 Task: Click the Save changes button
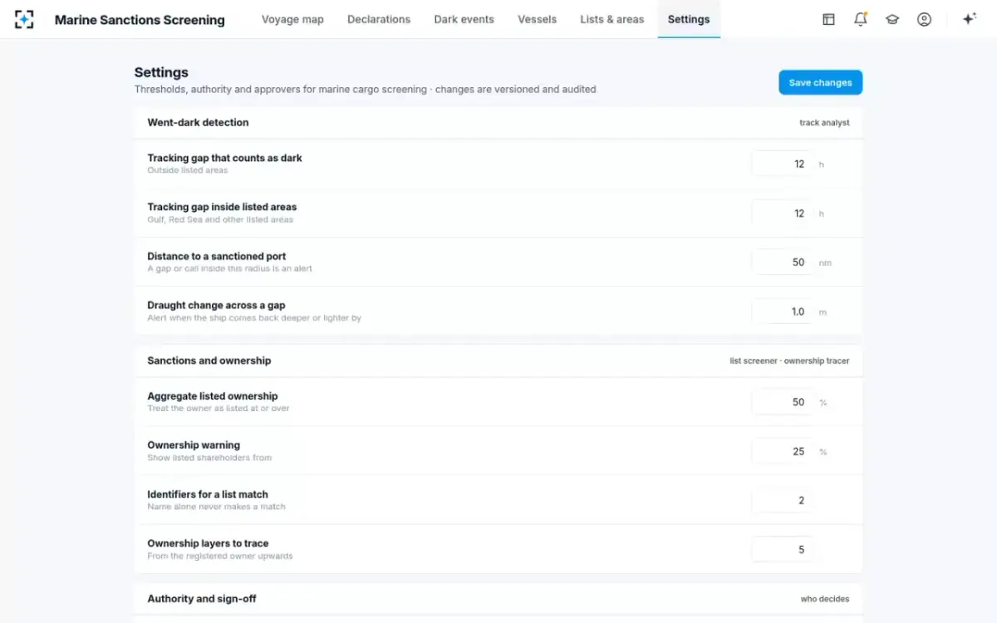coord(820,82)
